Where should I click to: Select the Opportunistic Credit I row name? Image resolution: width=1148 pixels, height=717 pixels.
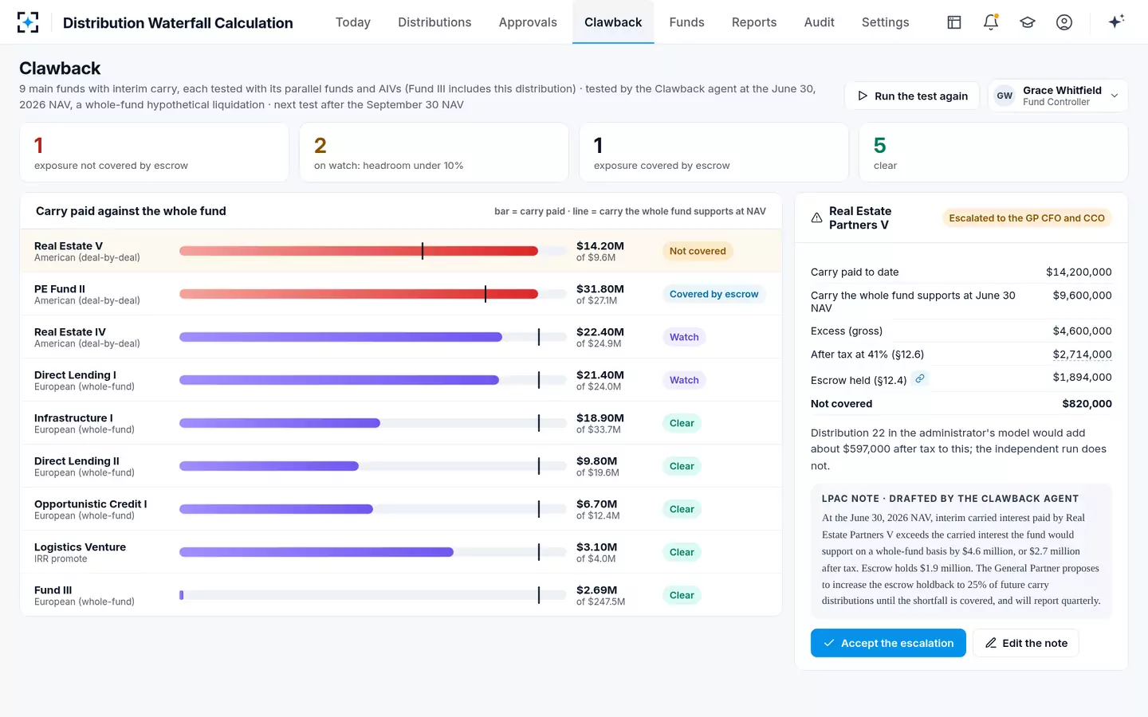91,504
